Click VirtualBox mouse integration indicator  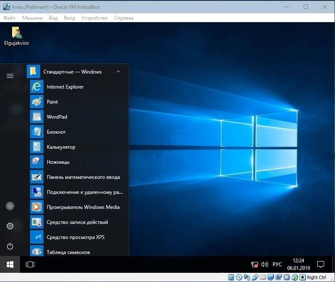(x=294, y=277)
